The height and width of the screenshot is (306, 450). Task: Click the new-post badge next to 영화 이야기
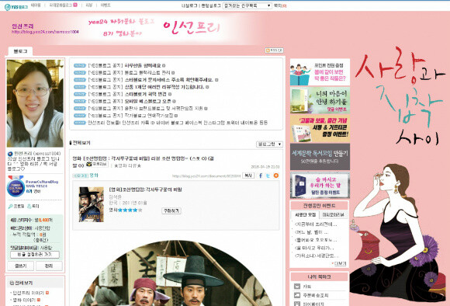[x=39, y=300]
